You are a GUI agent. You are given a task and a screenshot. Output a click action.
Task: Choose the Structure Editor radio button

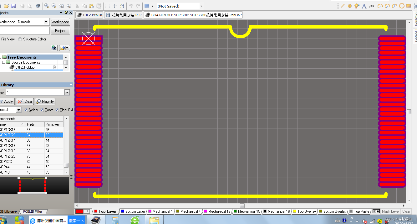[20, 39]
